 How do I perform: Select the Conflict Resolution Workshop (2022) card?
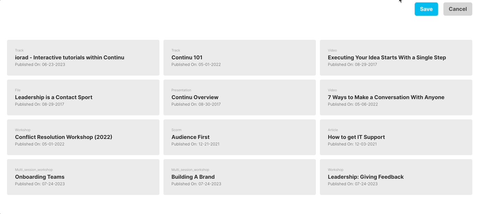[83, 137]
